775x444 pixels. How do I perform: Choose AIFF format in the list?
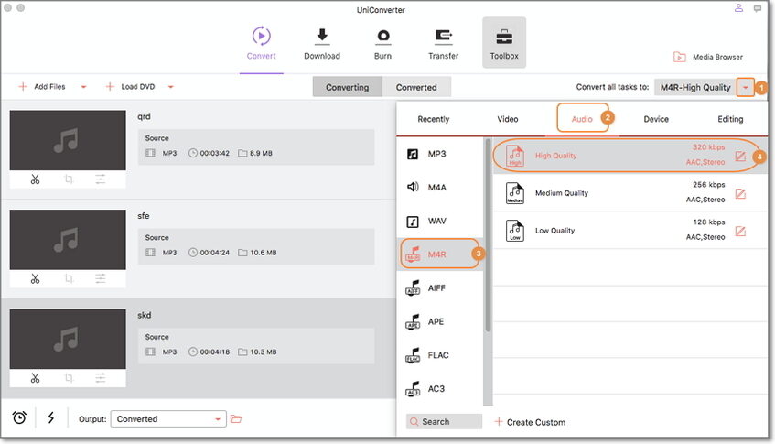pyautogui.click(x=440, y=287)
